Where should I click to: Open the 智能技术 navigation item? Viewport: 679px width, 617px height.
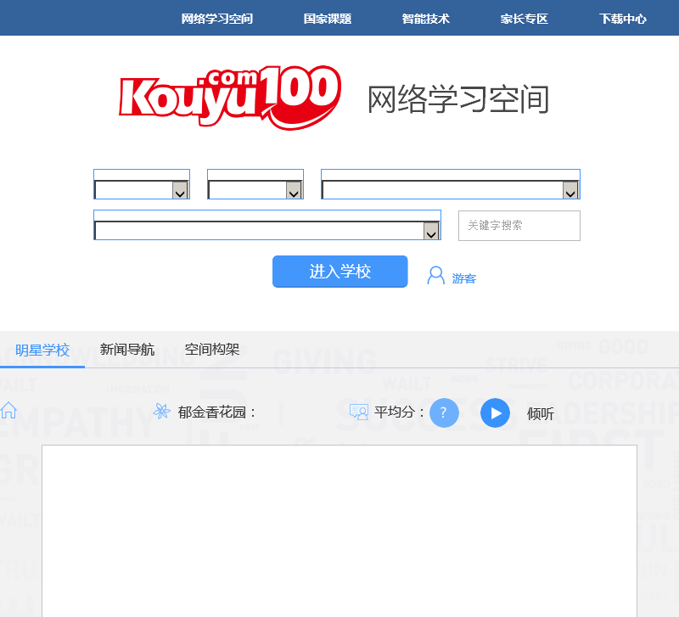tap(425, 19)
